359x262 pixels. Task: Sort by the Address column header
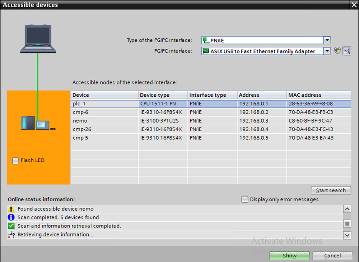pyautogui.click(x=262, y=95)
